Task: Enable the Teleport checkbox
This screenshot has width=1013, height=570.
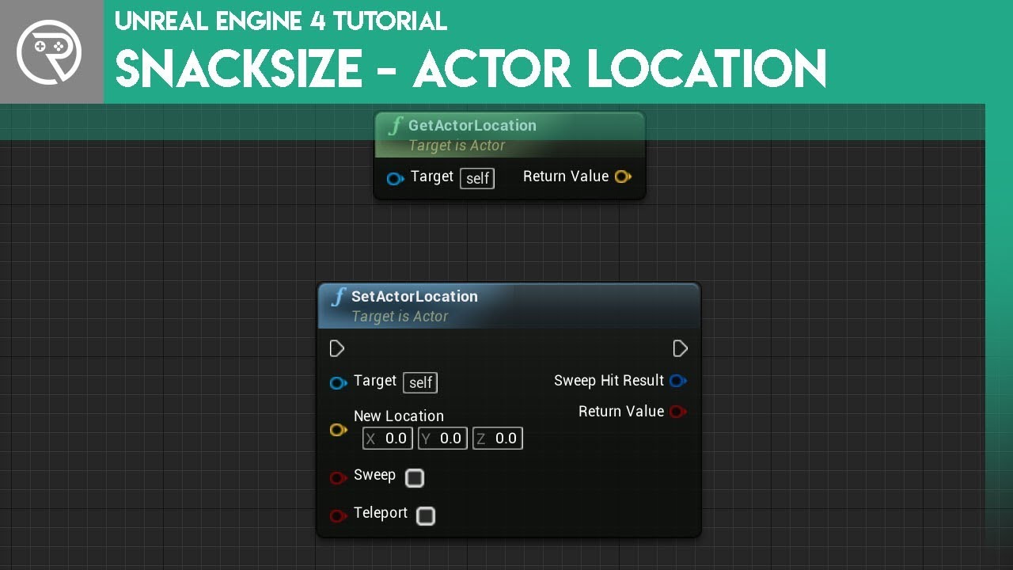Action: pos(426,516)
